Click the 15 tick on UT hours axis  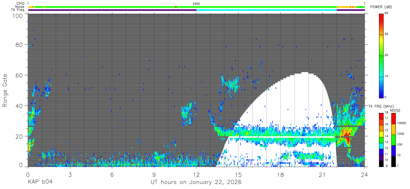pos(238,174)
